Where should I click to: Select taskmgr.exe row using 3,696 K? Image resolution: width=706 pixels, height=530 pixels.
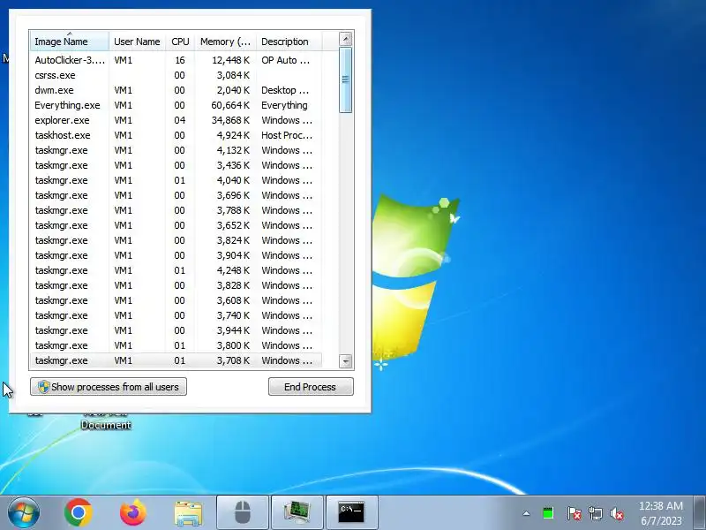pos(176,195)
